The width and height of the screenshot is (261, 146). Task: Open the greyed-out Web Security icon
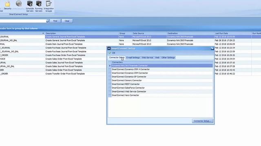click(18, 5)
